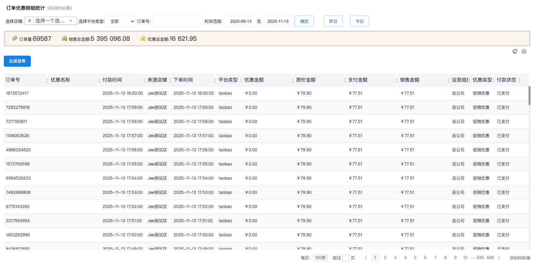Click the total sales amount icon
This screenshot has width=533, height=265.
(x=64, y=39)
